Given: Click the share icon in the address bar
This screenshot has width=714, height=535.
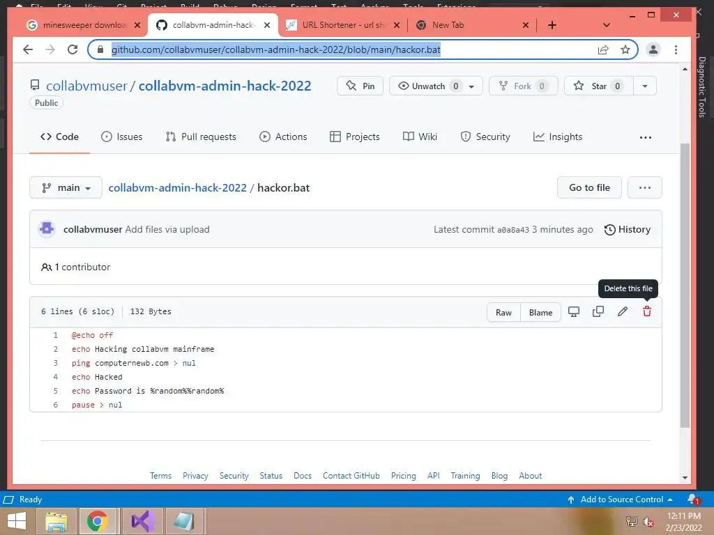Looking at the screenshot, I should coord(603,49).
